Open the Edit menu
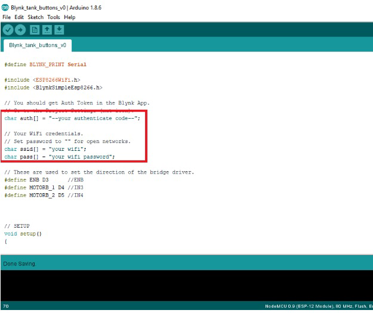The height and width of the screenshot is (313, 373). click(19, 17)
